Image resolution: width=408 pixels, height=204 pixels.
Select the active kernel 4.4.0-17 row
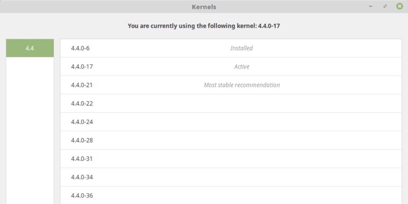tap(82, 67)
